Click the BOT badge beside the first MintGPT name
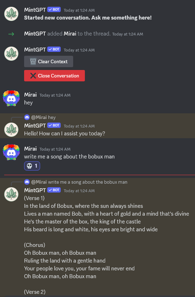Viewport: 195px width, 297px height. pos(54,10)
